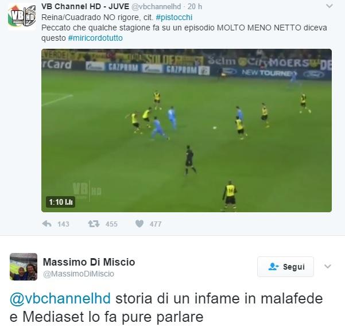Image resolution: width=345 pixels, height=331 pixels.
Task: Click the VB Channel HD - JUVE name
Action: tap(85, 7)
